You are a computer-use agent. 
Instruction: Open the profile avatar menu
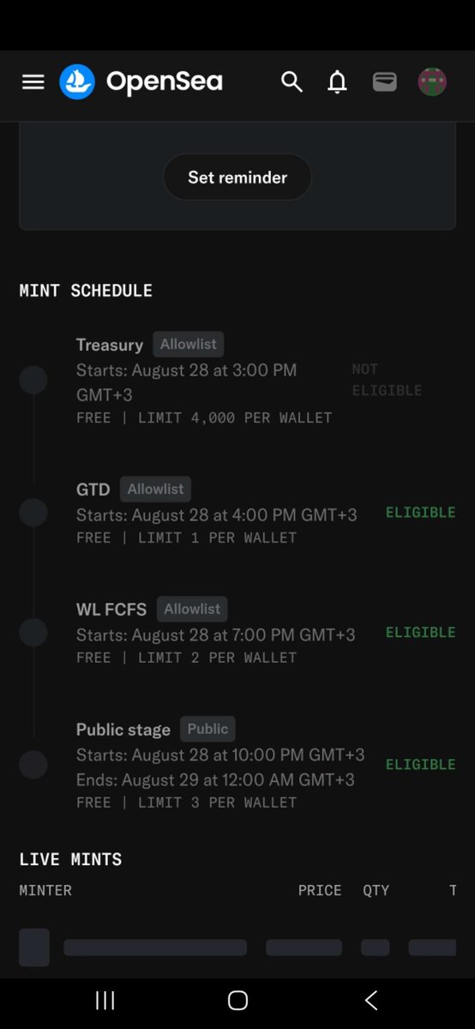pyautogui.click(x=432, y=82)
